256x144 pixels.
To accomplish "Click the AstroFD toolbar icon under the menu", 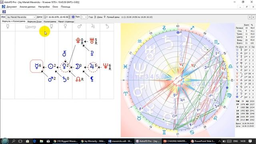I will tap(4, 12).
